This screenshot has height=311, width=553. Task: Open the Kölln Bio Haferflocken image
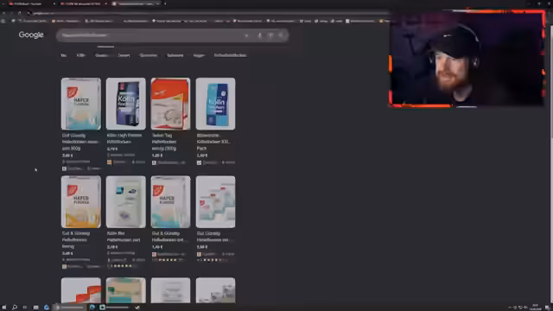(x=126, y=201)
